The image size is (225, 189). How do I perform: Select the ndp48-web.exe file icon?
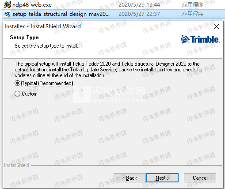tap(7, 5)
